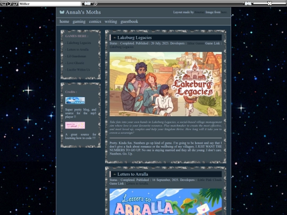Open the Lakeburg Legacies game link
The image size is (287, 215).
pos(122,47)
